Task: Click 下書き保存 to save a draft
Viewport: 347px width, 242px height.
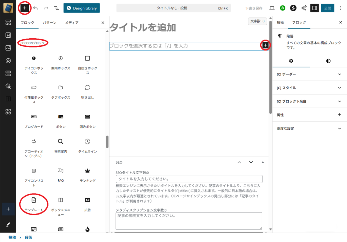Action: click(x=253, y=8)
